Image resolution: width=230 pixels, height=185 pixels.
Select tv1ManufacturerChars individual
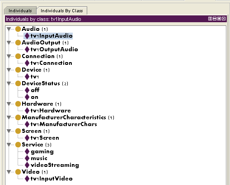tap(64, 124)
